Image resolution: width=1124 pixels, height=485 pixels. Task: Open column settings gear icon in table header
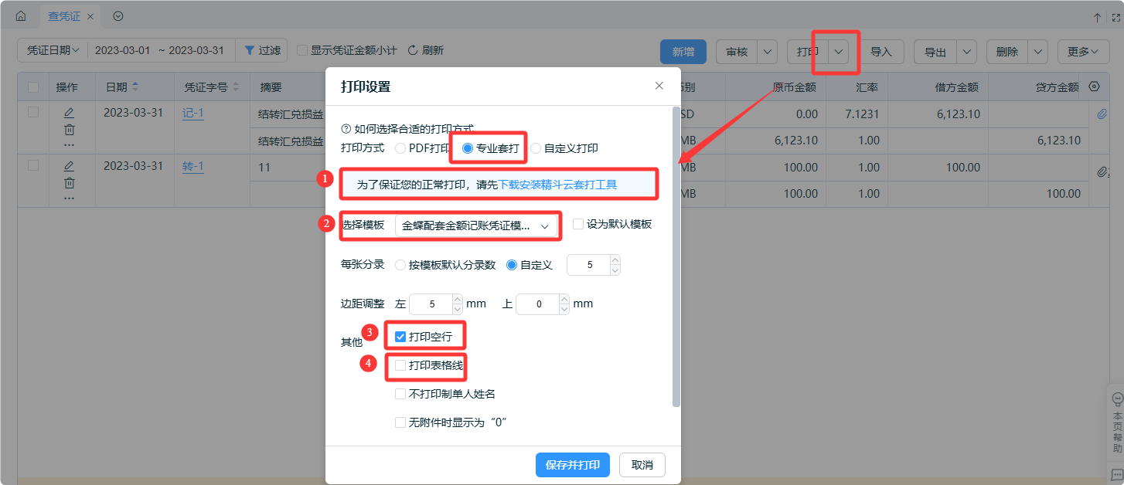click(1094, 86)
